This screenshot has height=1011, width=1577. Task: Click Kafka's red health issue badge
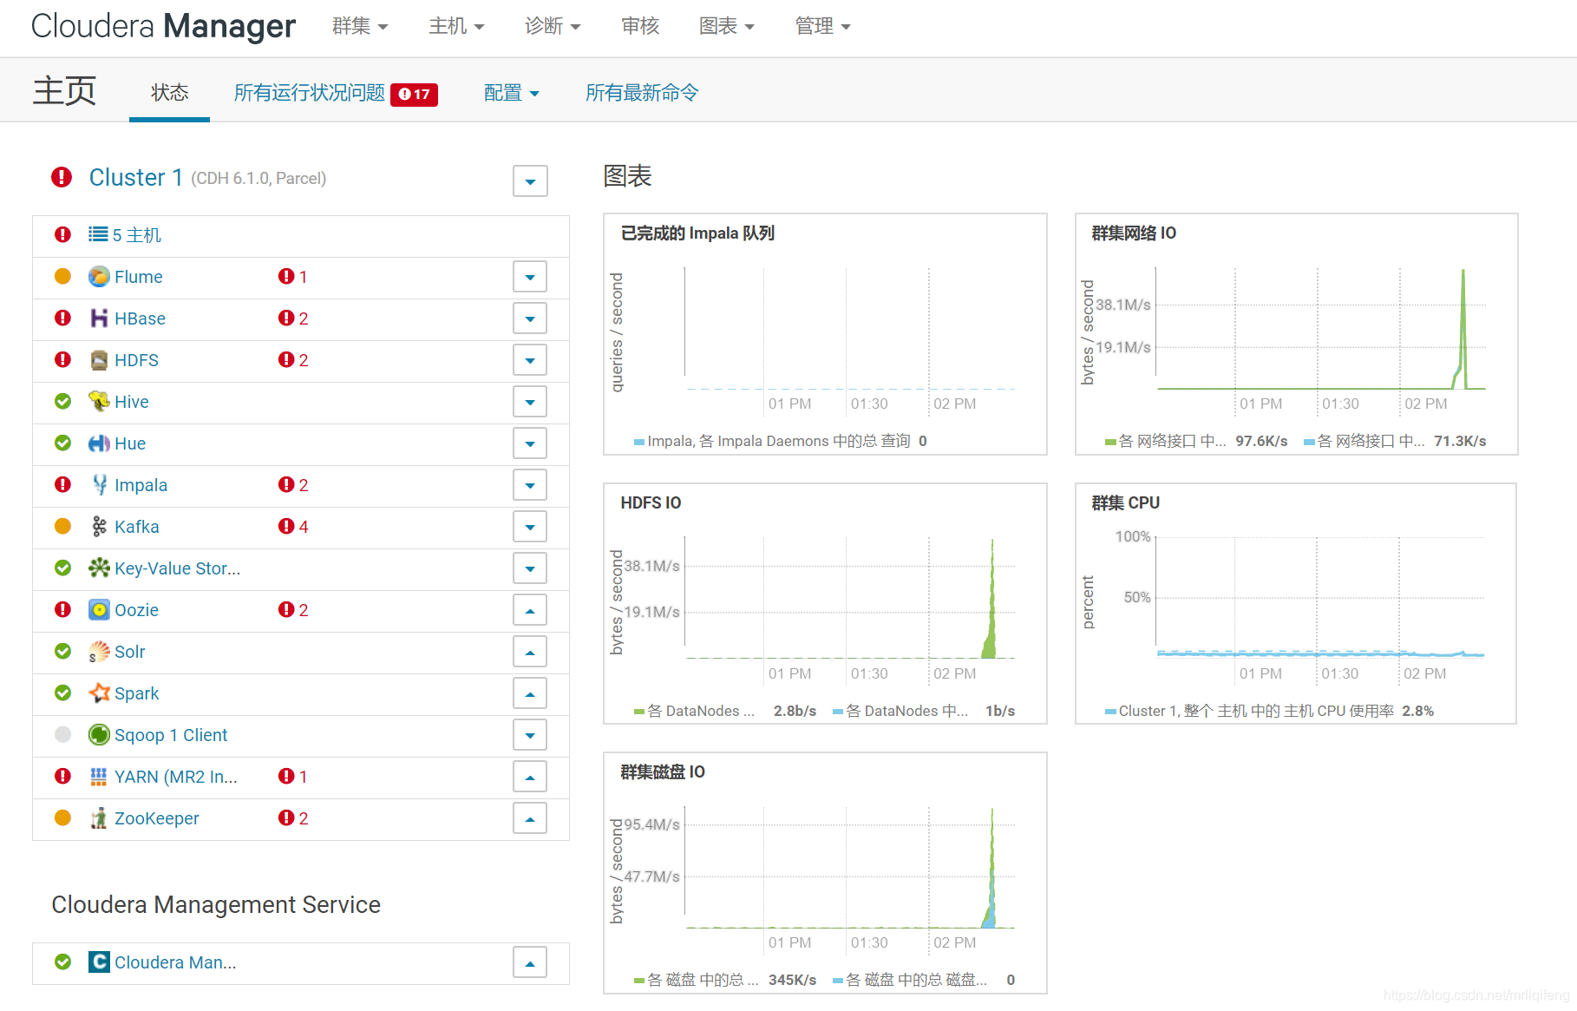click(x=293, y=527)
